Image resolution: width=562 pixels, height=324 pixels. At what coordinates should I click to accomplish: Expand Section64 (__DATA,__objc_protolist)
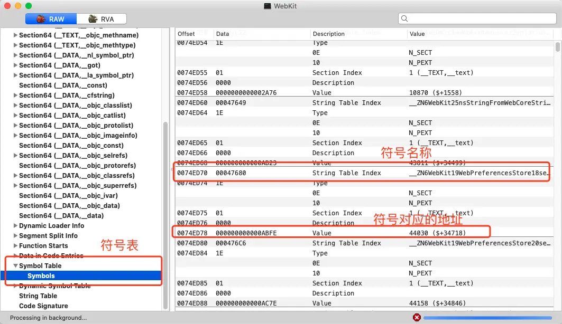click(15, 125)
